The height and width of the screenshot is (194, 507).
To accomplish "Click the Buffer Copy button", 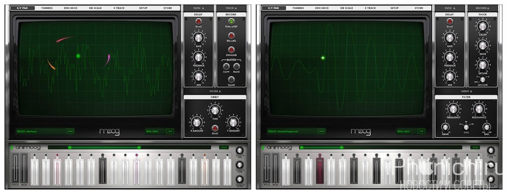I will coord(226,66).
